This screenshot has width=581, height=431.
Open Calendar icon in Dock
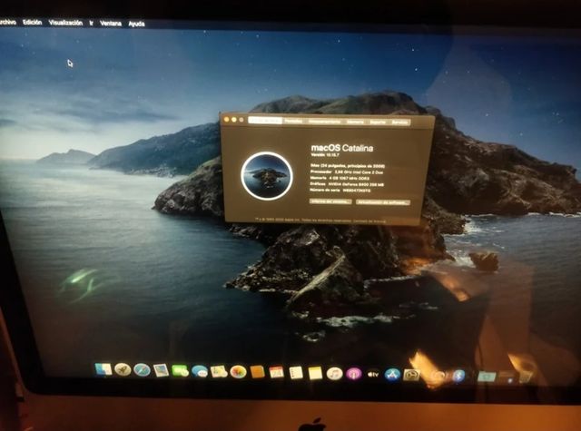276,372
